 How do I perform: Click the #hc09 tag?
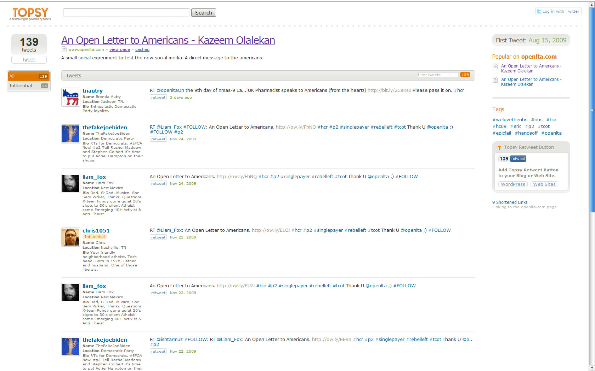[x=499, y=126]
